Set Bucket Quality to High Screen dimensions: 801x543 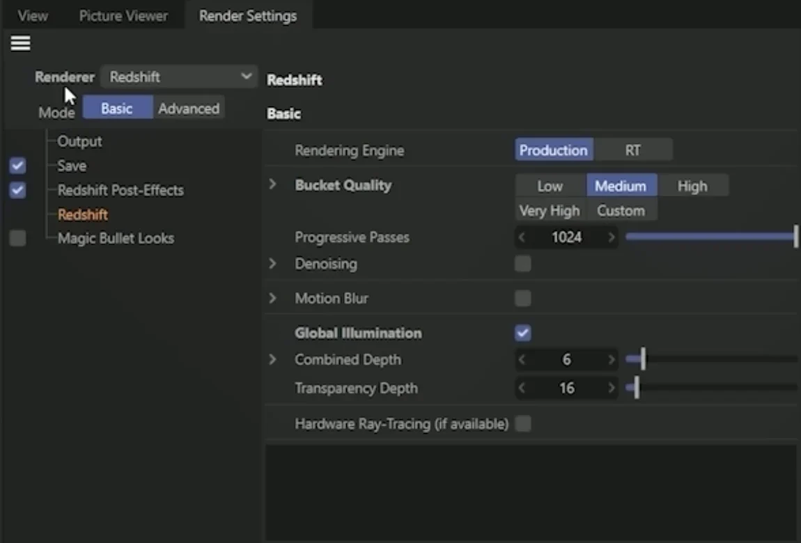pyautogui.click(x=693, y=186)
